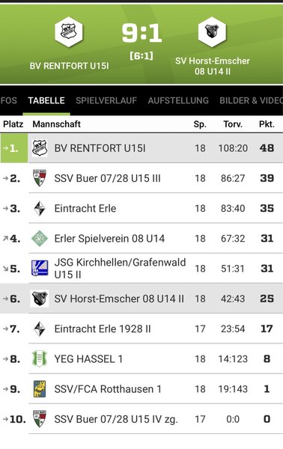The width and height of the screenshot is (283, 449).
Task: Open Eintracht Erle 1928 II team link
Action: [x=103, y=329]
